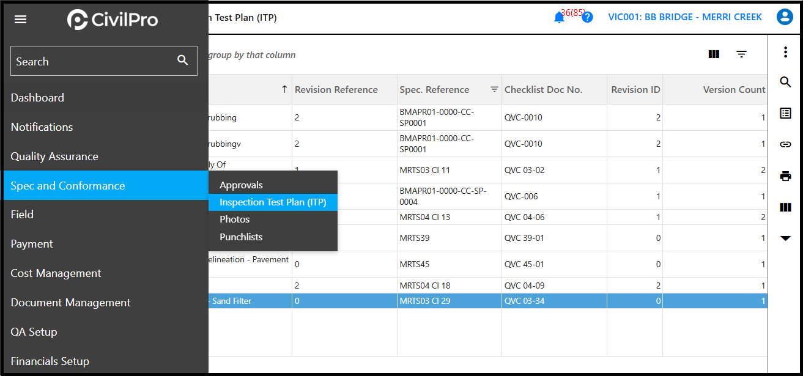
Task: Click the CivilPro logo
Action: tap(113, 19)
